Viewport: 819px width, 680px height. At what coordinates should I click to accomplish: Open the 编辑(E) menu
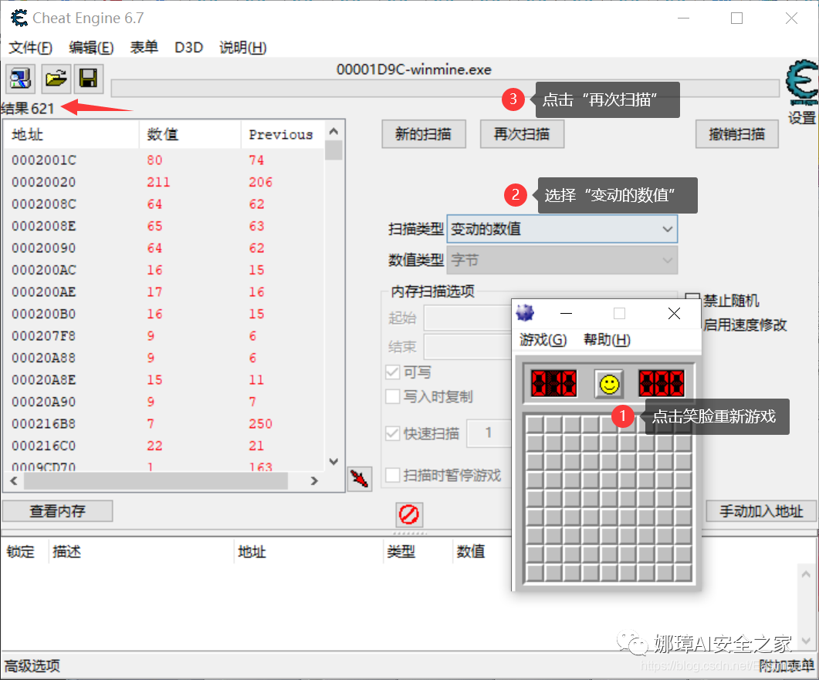point(91,48)
